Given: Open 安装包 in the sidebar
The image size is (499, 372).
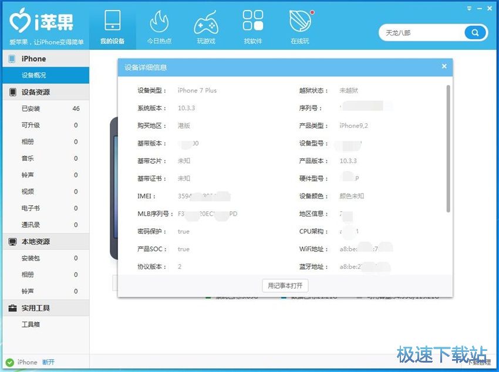Looking at the screenshot, I should 46,258.
